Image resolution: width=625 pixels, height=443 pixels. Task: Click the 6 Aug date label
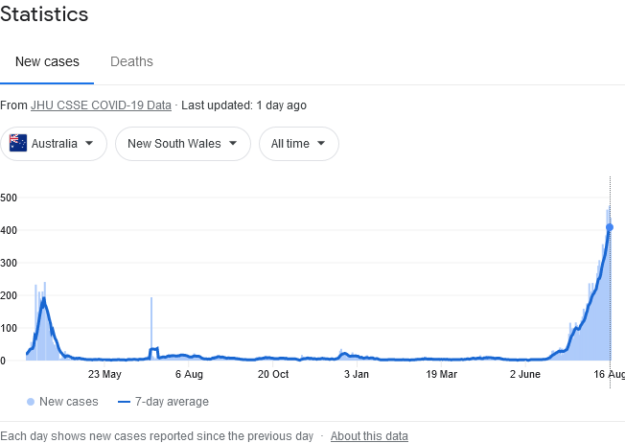click(x=188, y=374)
